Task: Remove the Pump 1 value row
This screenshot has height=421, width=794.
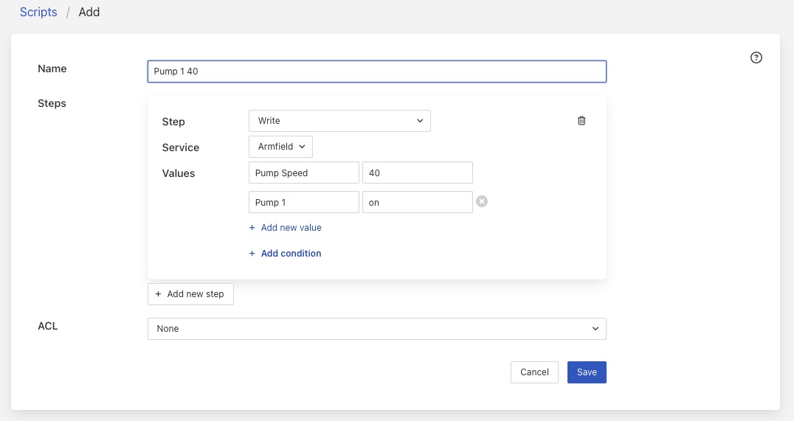Action: pyautogui.click(x=482, y=202)
